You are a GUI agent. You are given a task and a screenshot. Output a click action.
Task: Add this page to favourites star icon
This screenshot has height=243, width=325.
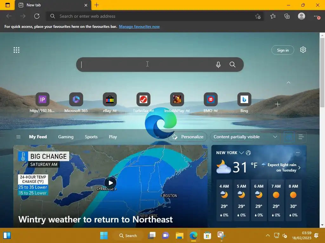coord(258,16)
